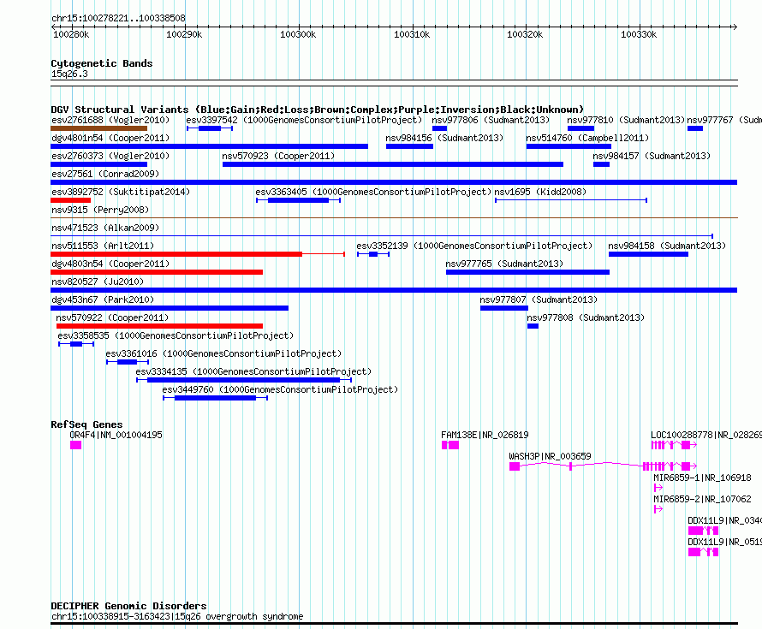
Task: Select the DECIPHER Genomic Disorders track title
Action: click(x=128, y=606)
